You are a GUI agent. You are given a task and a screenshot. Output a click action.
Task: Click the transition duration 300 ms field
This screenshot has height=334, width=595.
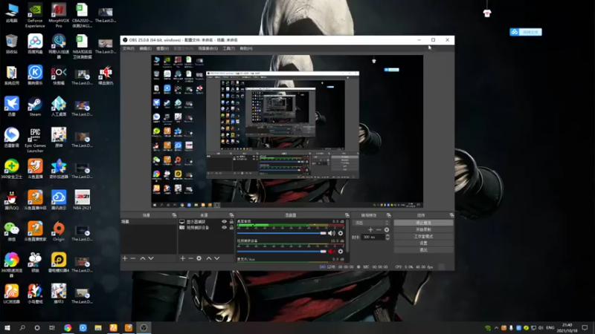(373, 237)
